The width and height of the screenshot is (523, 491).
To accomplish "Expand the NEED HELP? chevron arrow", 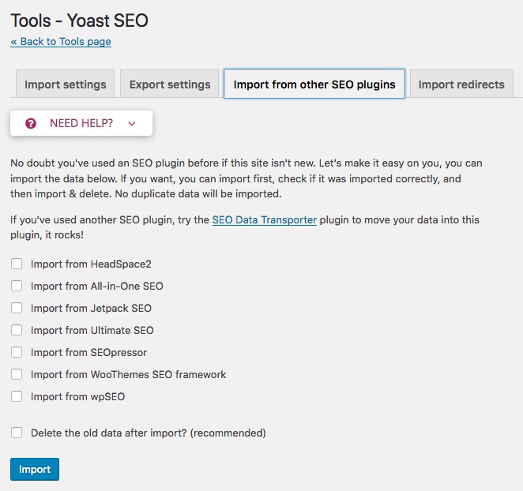I will 132,124.
